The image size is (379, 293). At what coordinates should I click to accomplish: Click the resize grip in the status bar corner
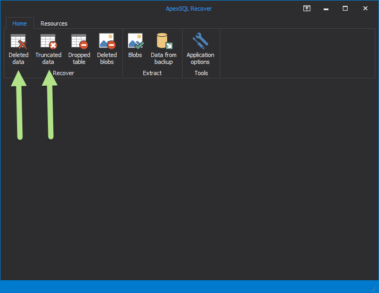[373, 288]
